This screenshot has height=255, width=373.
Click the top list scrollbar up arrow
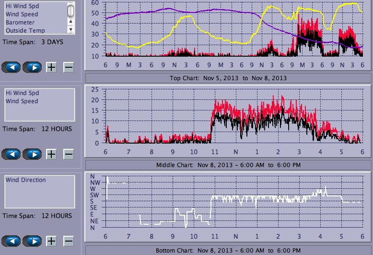70,21
